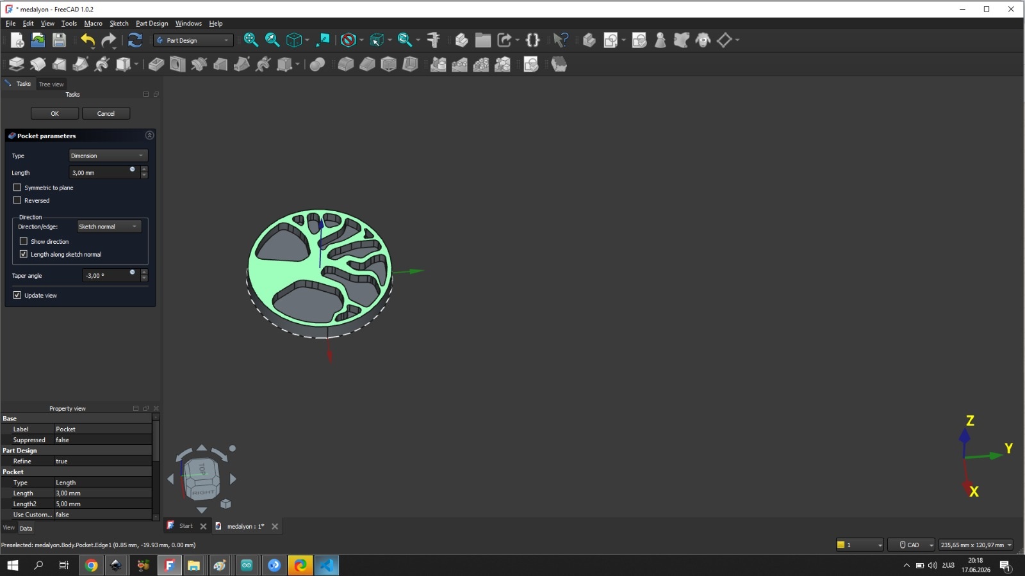Screen dimensions: 1025x576
Task: Click the Groove tool icon
Action: [x=199, y=64]
